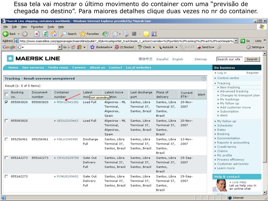The height and width of the screenshot is (201, 268).
Task: Click the IE Back arrow icon
Action: click(x=5, y=34)
